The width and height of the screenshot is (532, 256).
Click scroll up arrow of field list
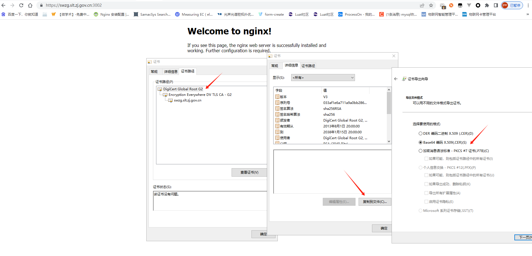[389, 90]
